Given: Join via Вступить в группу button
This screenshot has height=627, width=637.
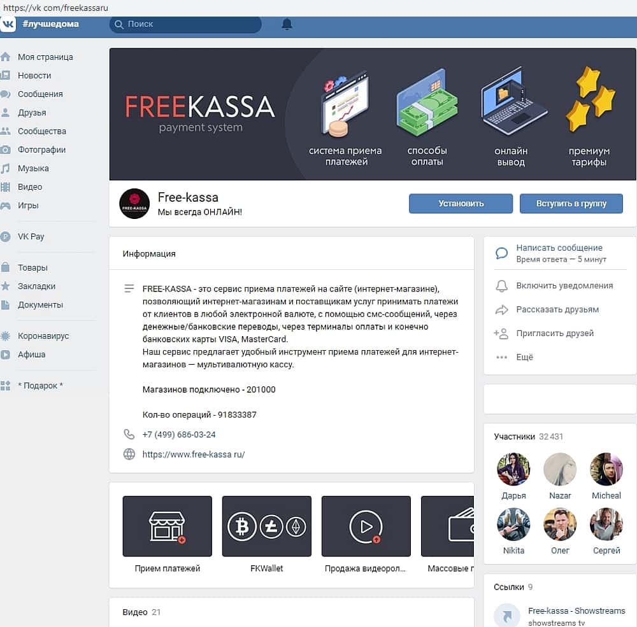Looking at the screenshot, I should (571, 204).
